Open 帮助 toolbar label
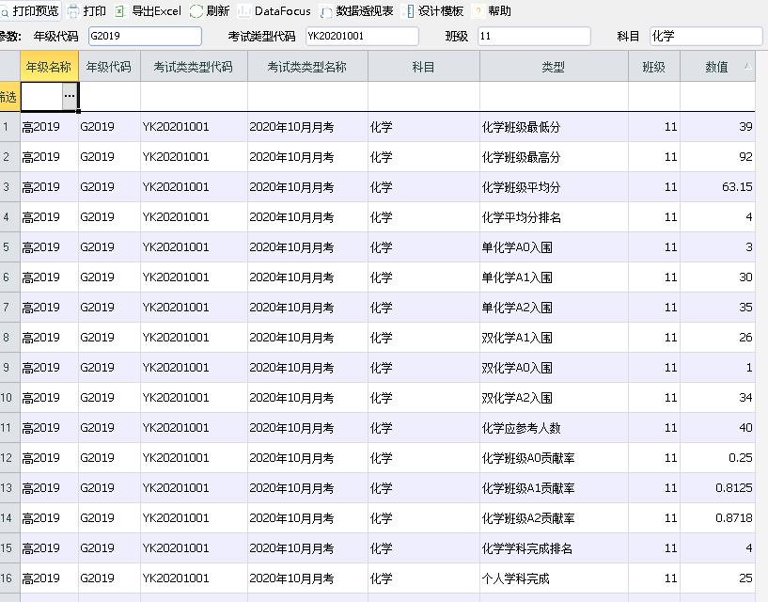The image size is (768, 602). tap(499, 10)
